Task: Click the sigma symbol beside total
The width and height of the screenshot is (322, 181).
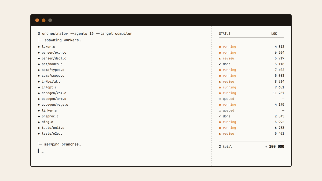Action: [x=220, y=147]
